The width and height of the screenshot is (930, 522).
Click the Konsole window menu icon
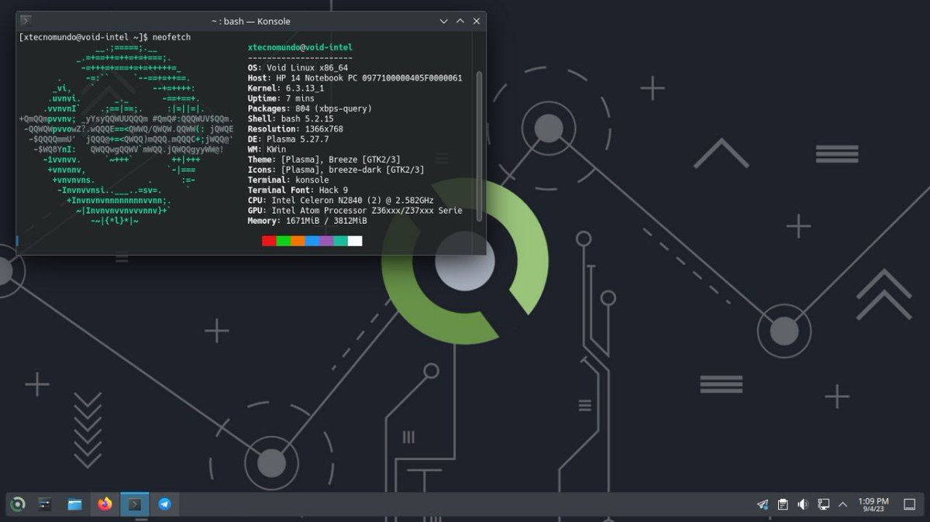tap(26, 21)
